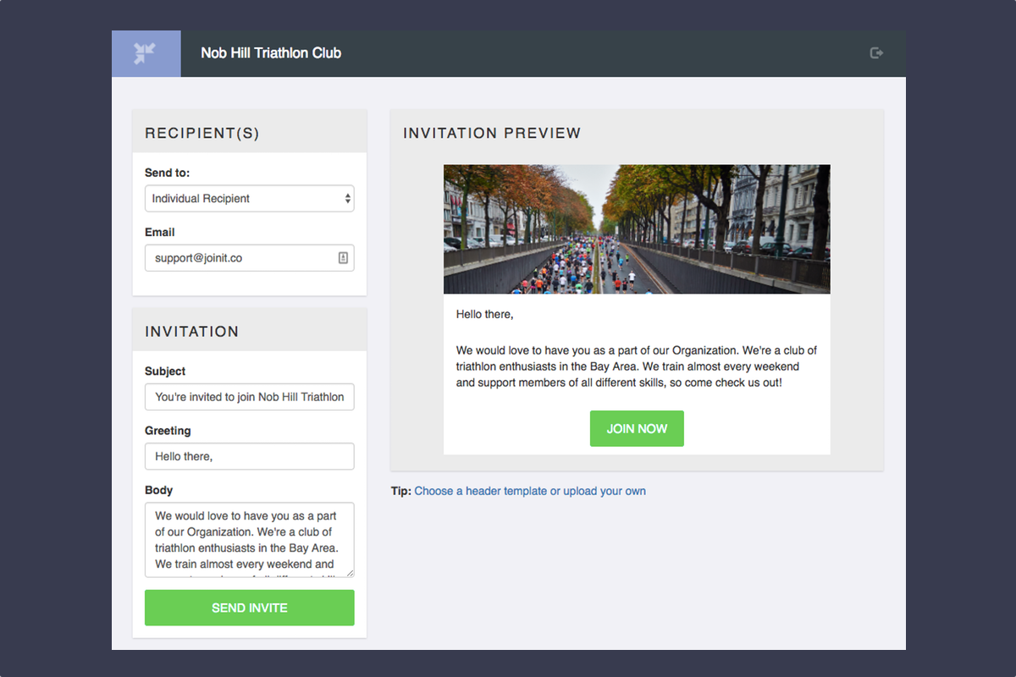Image resolution: width=1016 pixels, height=677 pixels.
Task: Click the Joinit crossed-arrows logo icon
Action: (x=146, y=52)
